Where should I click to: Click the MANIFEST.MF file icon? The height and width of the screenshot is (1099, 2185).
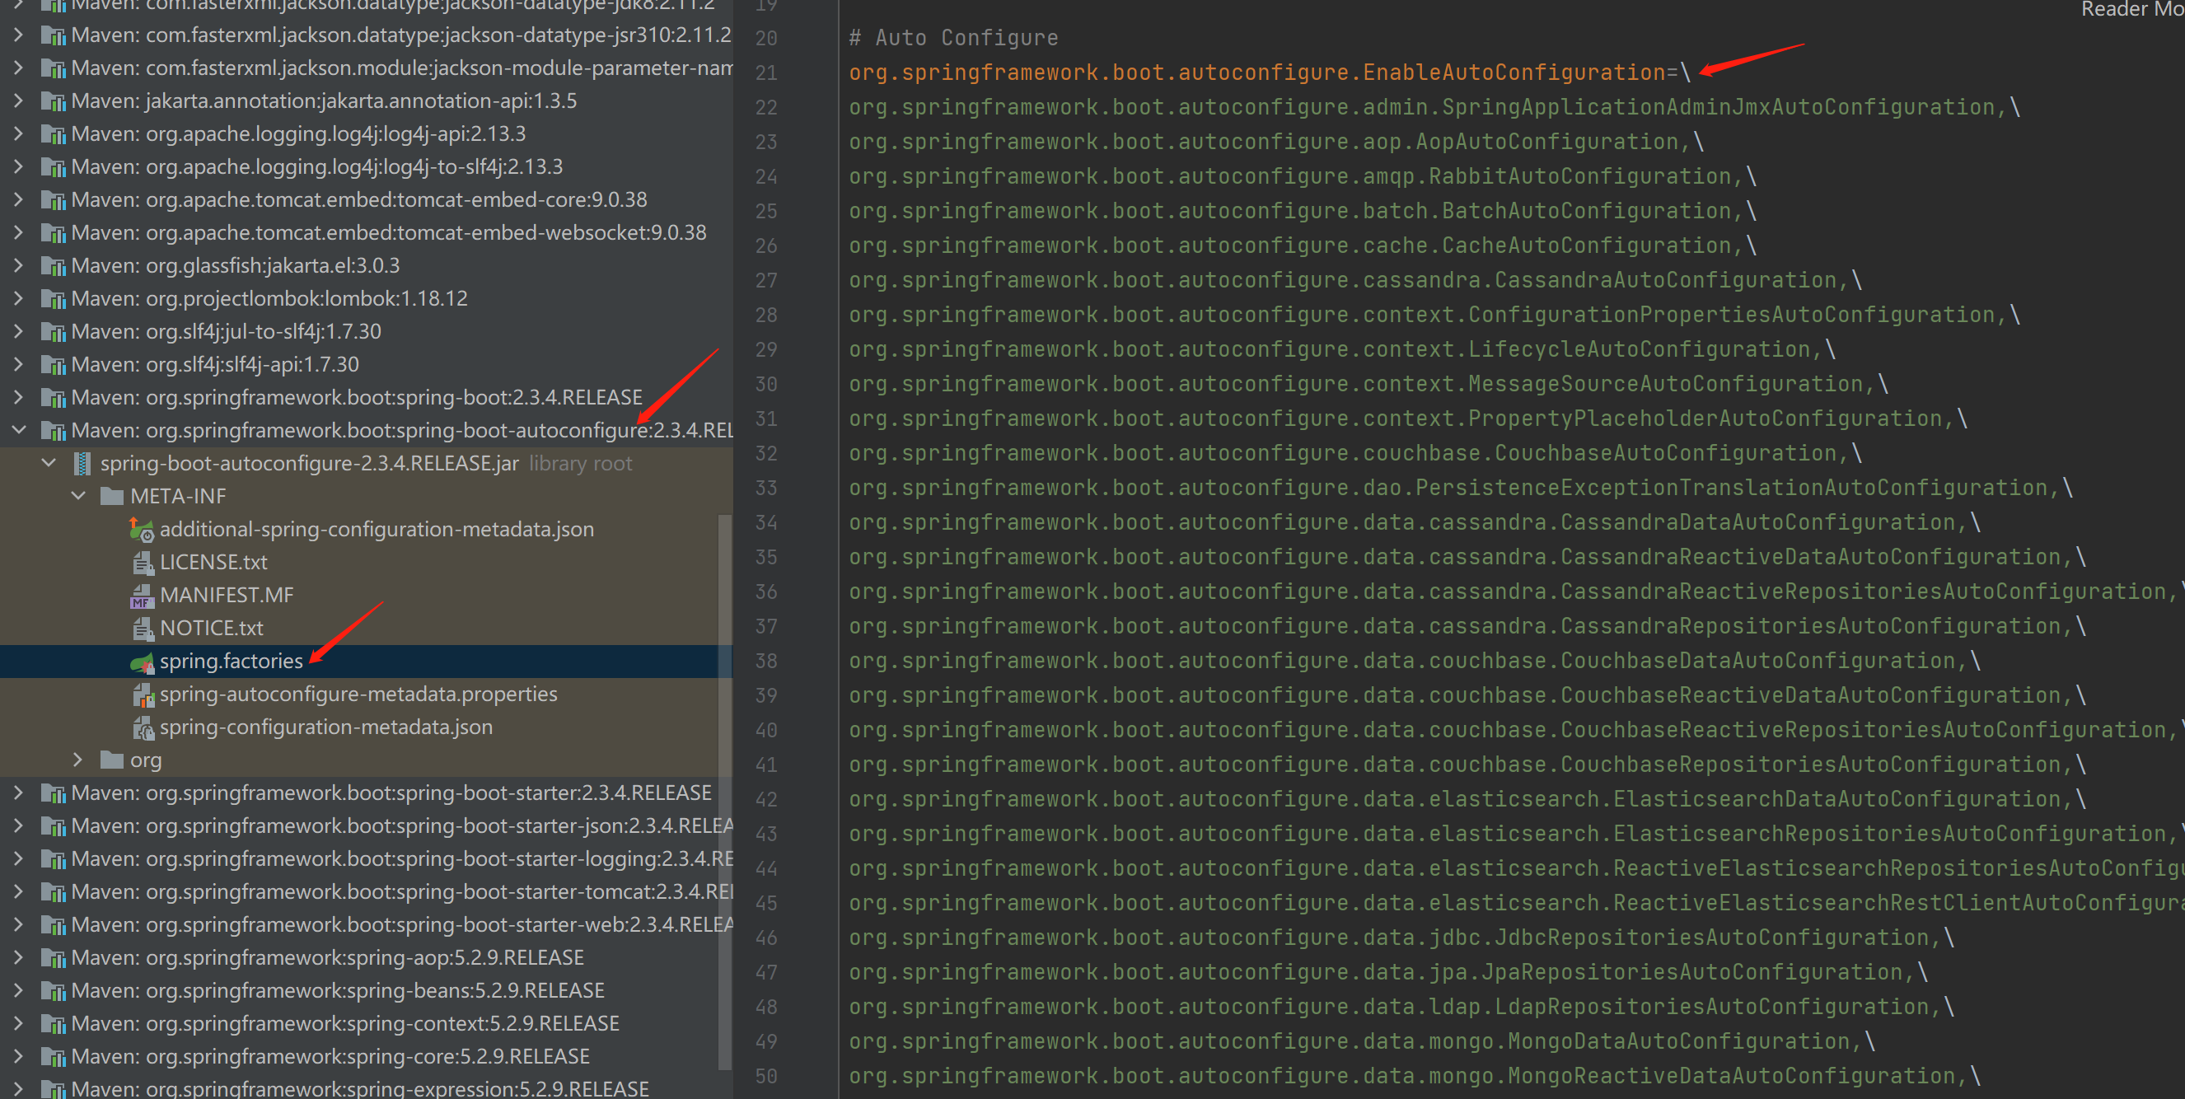pyautogui.click(x=142, y=596)
